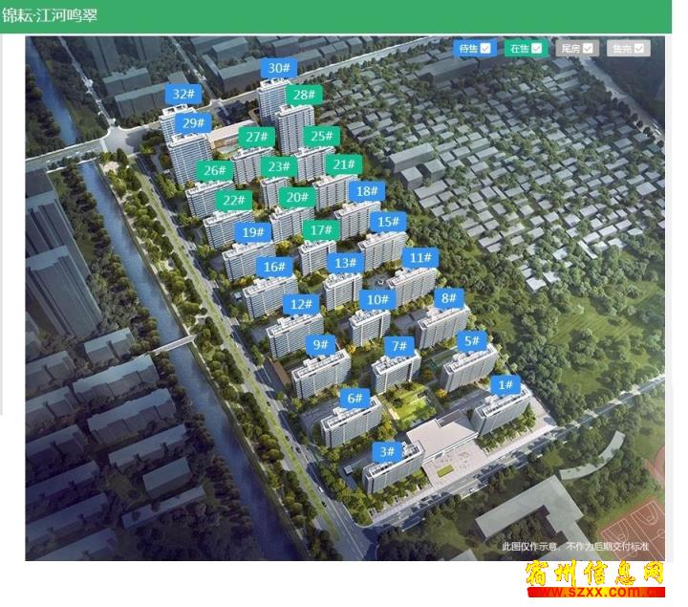
Task: Click the green 28# building tag
Action: coord(305,95)
